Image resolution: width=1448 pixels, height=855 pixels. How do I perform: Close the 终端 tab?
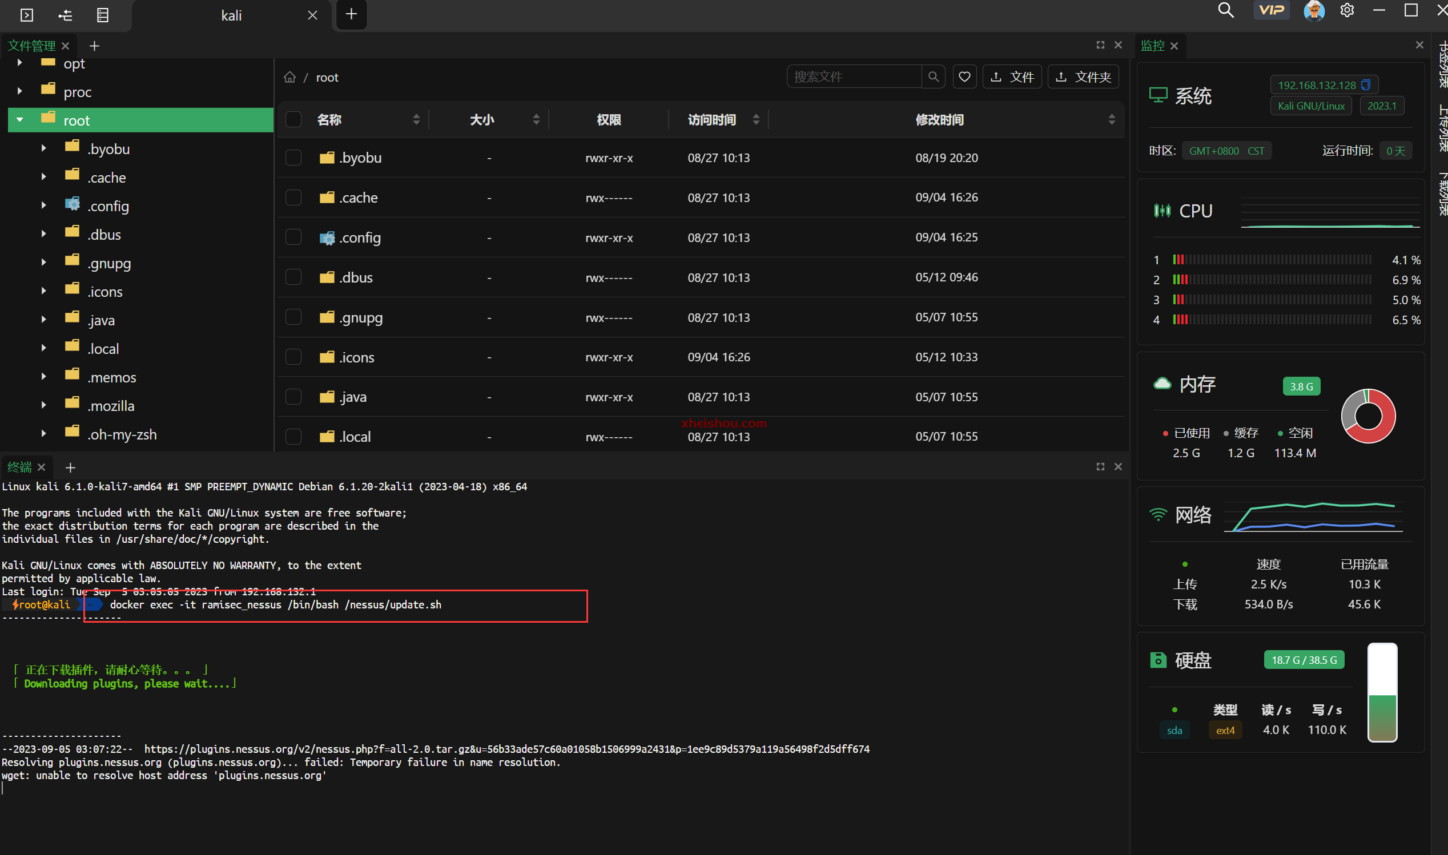pyautogui.click(x=42, y=467)
